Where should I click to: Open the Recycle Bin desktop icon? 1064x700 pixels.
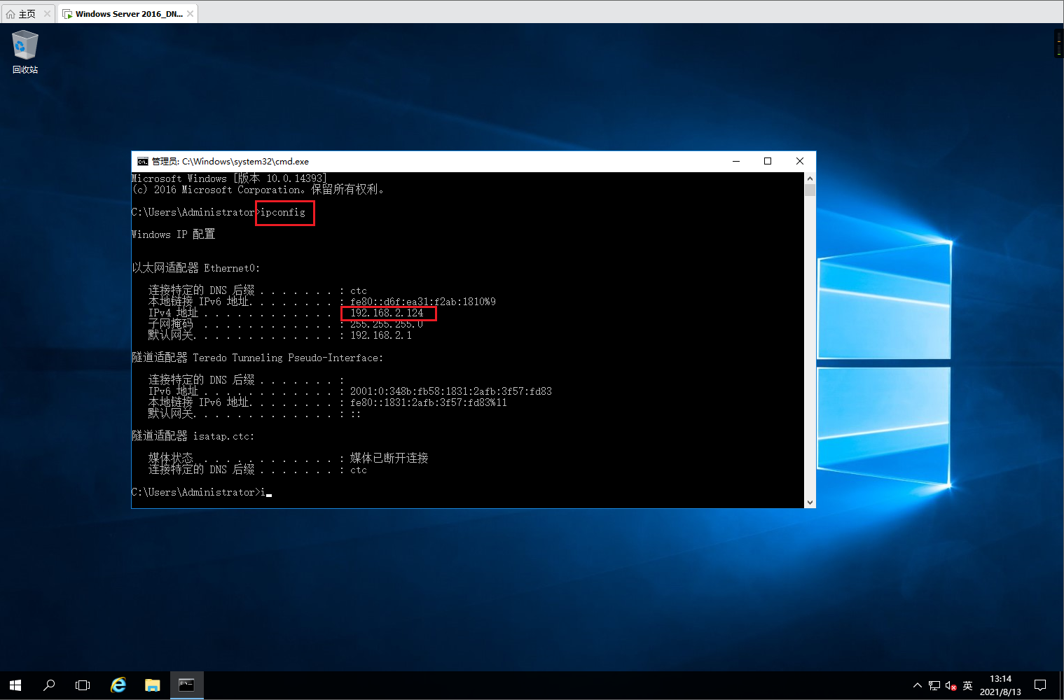(25, 51)
